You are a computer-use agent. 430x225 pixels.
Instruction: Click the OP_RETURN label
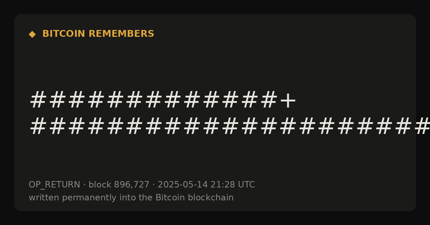pos(54,185)
